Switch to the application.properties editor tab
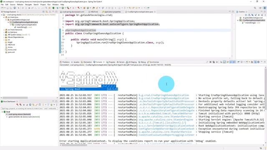This screenshot has width=267, height=150. (x=111, y=12)
